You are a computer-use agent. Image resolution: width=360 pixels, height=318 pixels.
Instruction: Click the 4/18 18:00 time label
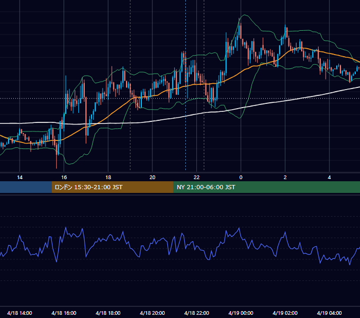tap(108, 313)
